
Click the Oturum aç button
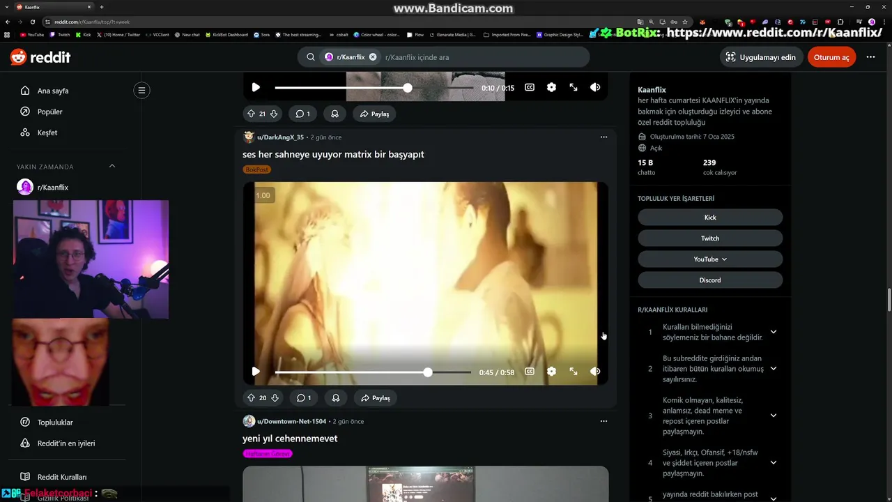831,57
